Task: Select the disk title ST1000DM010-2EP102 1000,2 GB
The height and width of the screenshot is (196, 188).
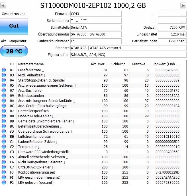Action: (93, 6)
